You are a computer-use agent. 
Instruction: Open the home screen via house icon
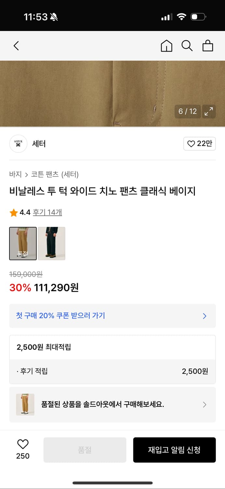tap(167, 46)
